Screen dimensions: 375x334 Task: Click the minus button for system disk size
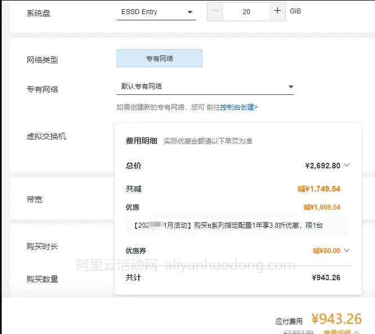pos(215,11)
